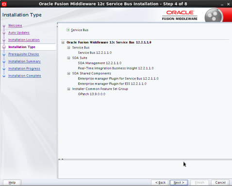Go to the Auto Updates step

click(19, 33)
